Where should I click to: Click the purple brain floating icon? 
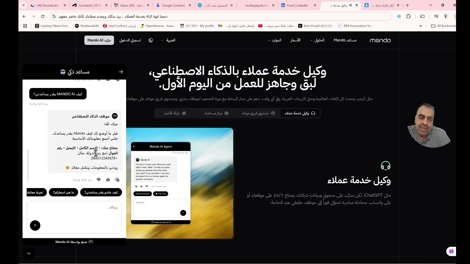[x=451, y=252]
